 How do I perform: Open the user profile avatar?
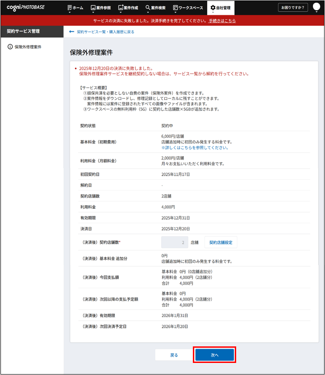point(317,7)
